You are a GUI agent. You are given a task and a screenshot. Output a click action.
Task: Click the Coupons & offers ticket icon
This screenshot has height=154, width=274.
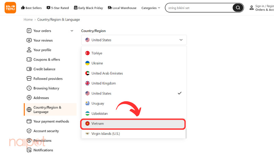point(29,60)
